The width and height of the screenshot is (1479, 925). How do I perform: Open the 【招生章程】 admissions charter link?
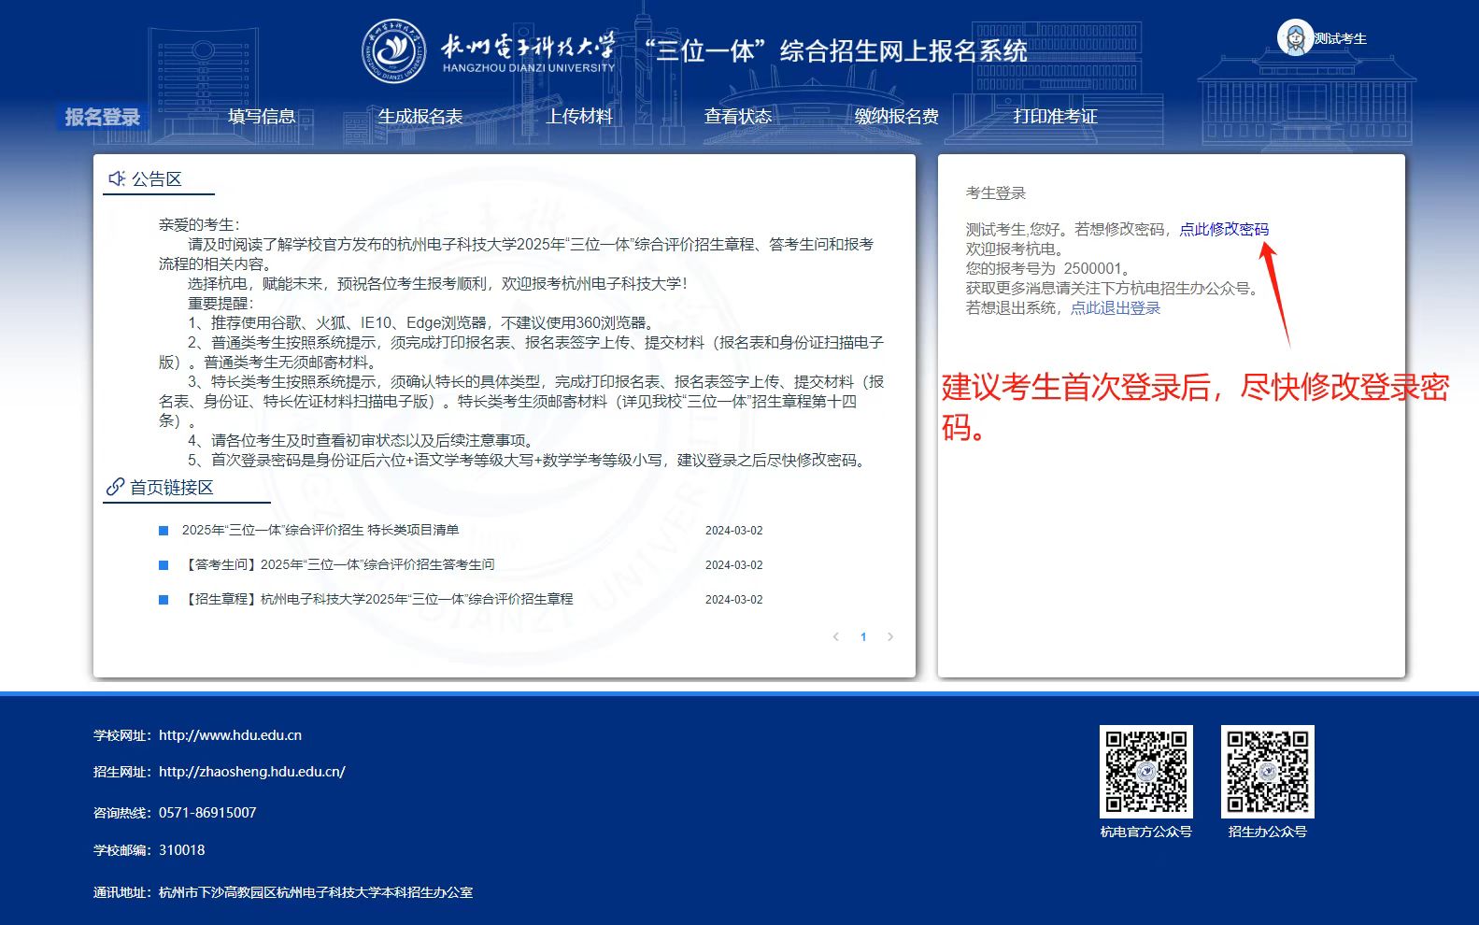(x=379, y=599)
